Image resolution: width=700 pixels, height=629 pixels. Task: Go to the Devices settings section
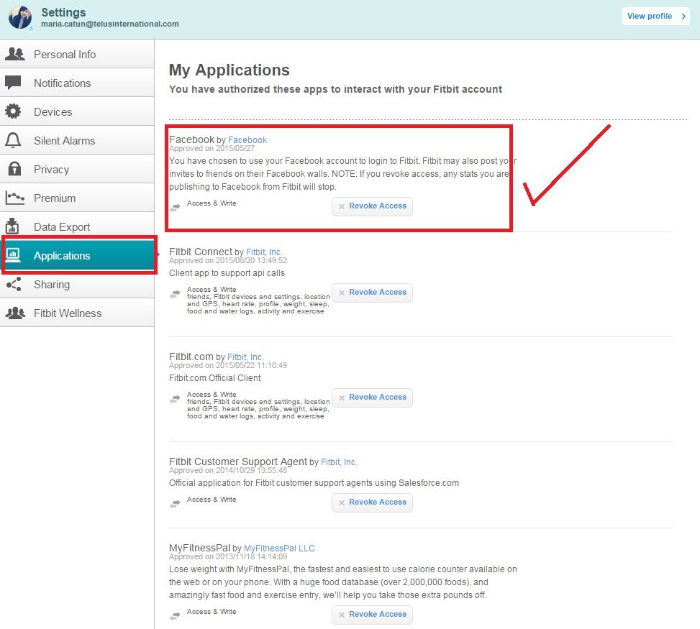(x=77, y=111)
